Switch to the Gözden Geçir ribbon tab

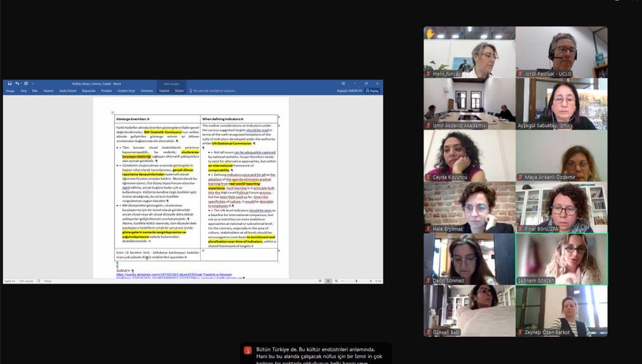[126, 91]
